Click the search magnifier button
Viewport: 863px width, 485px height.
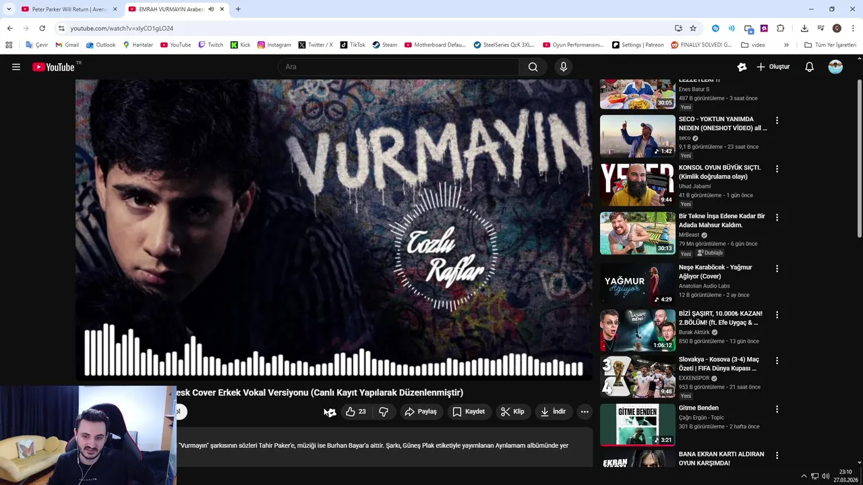(x=533, y=67)
